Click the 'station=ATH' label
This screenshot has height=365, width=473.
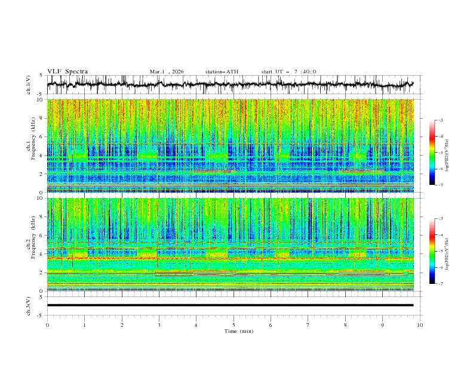222,72
